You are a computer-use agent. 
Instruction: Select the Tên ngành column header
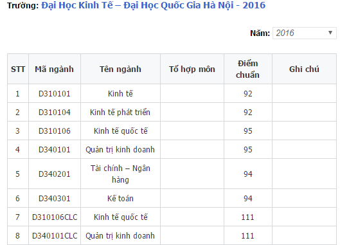click(x=120, y=69)
